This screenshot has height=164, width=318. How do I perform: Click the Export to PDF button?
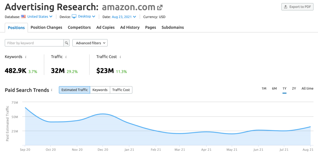click(x=297, y=7)
